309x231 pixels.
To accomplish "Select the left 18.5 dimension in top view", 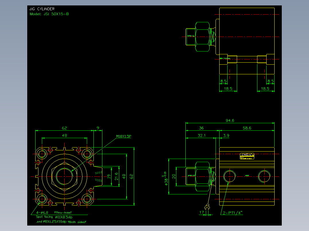I will point(228,89).
